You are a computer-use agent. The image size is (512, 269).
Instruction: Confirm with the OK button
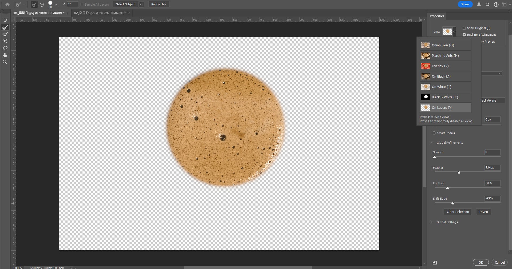(481, 262)
